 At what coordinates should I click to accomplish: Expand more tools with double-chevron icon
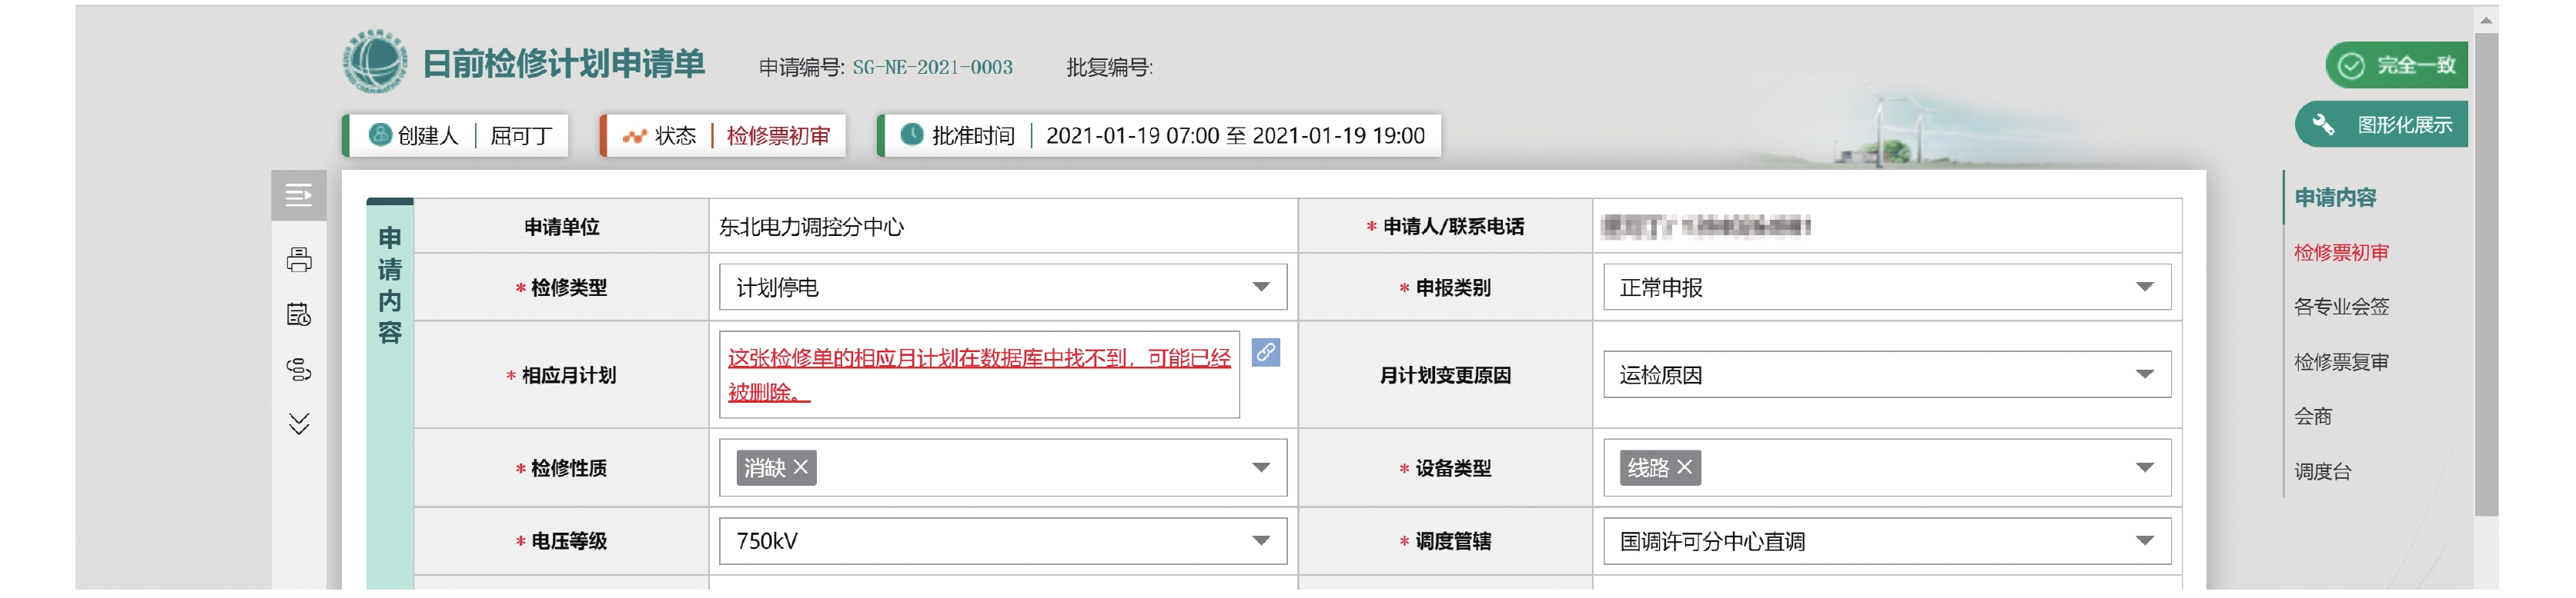click(x=298, y=424)
